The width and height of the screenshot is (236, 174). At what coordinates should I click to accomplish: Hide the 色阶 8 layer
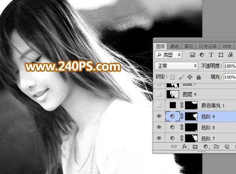[x=159, y=127]
